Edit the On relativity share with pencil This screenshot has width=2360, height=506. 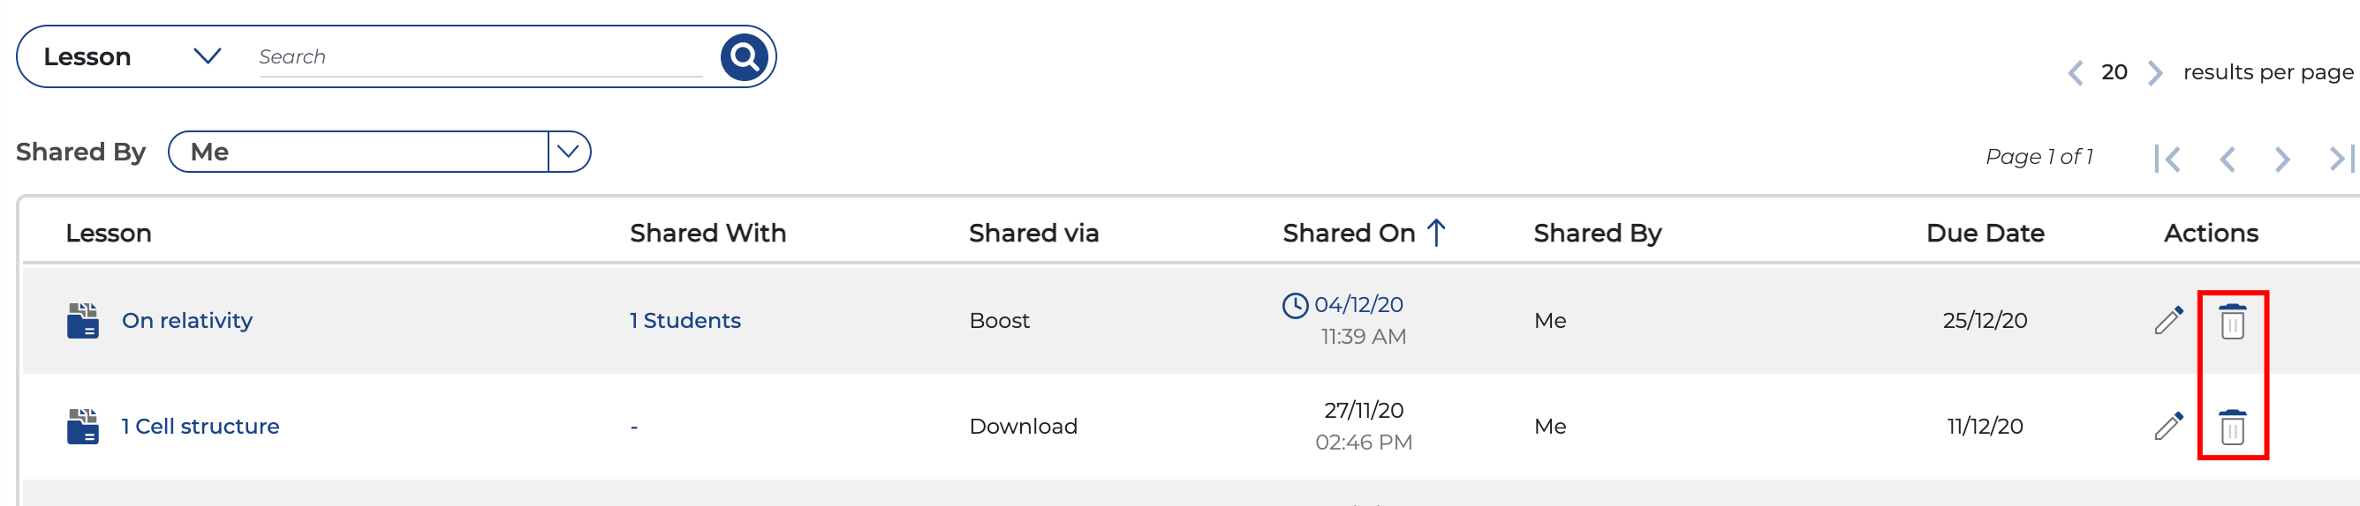coord(2167,320)
